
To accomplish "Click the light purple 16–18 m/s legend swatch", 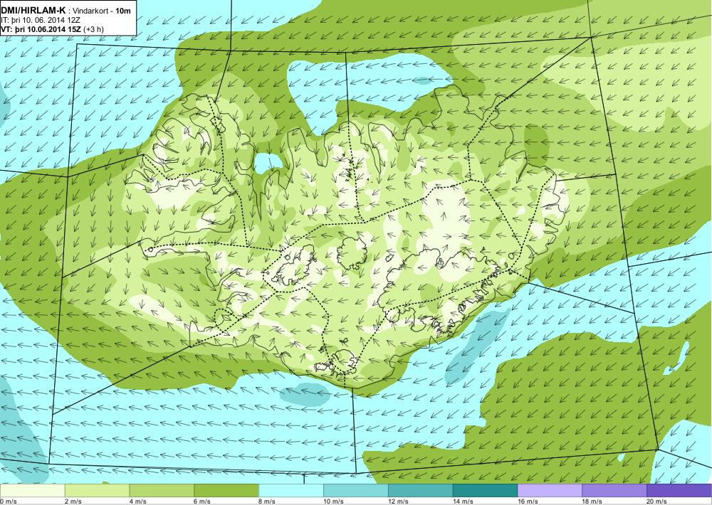I will click(x=550, y=491).
